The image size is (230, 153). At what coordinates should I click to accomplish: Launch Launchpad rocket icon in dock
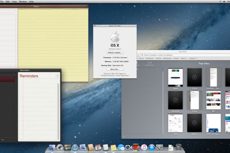click(60, 147)
